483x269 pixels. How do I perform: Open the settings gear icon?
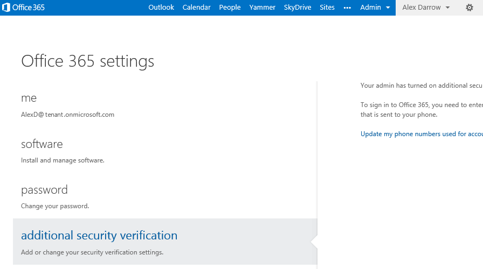[469, 8]
